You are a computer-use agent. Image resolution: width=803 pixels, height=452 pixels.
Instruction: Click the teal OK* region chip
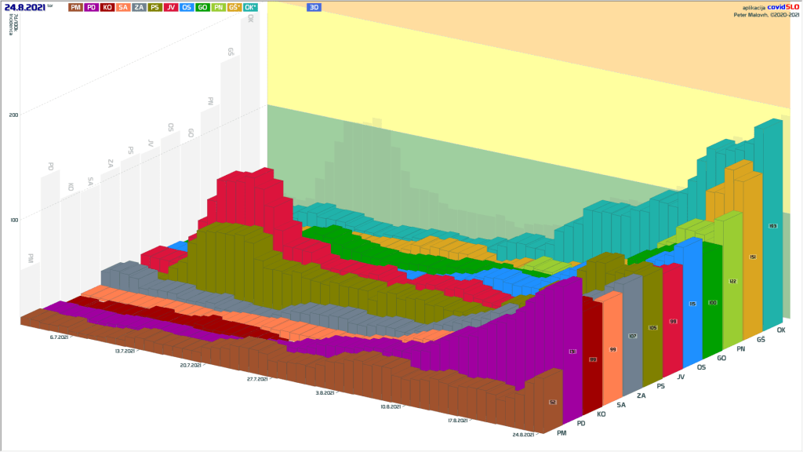252,6
